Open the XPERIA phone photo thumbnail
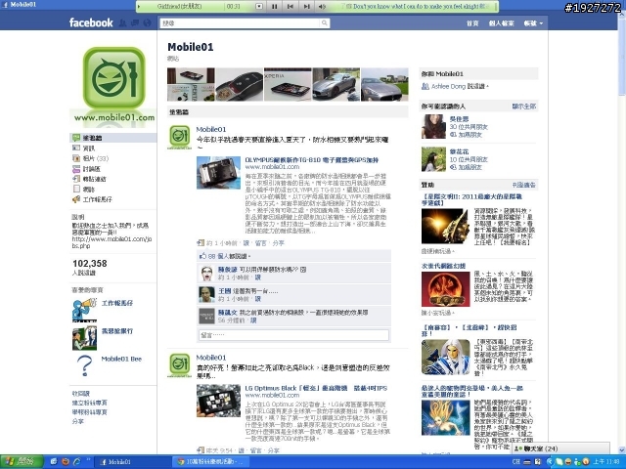The width and height of the screenshot is (626, 469). tap(288, 84)
